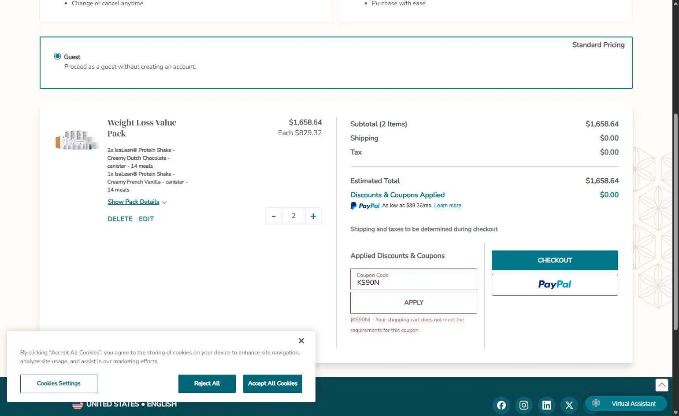Open the Facebook social icon
Image resolution: width=679 pixels, height=416 pixels.
point(501,405)
